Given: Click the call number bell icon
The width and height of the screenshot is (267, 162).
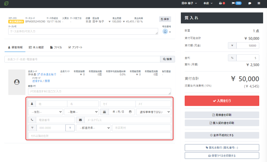Looking at the screenshot, I should pos(165,32).
